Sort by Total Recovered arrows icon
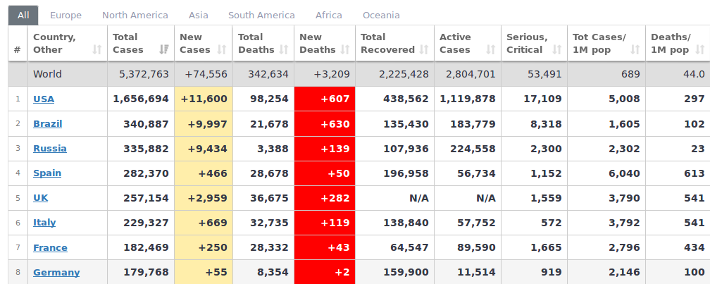 click(x=424, y=50)
